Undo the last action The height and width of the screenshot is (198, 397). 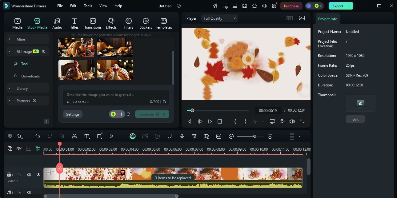point(38,136)
